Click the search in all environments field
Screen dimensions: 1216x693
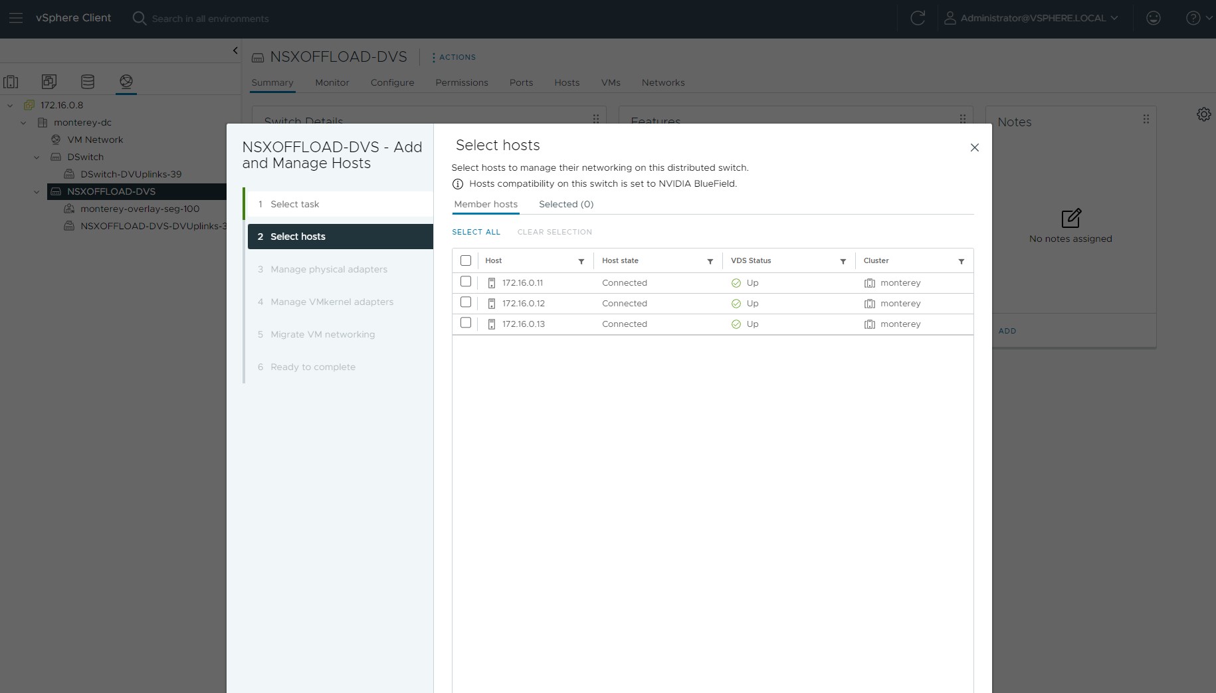click(210, 19)
